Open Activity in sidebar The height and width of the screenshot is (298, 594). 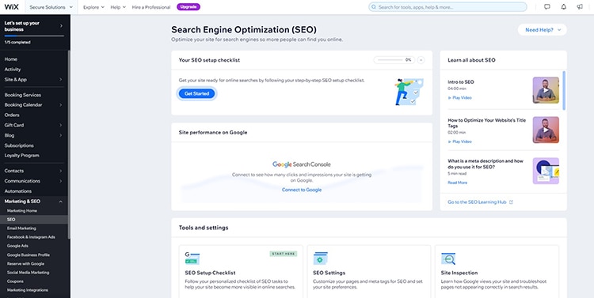pyautogui.click(x=13, y=70)
